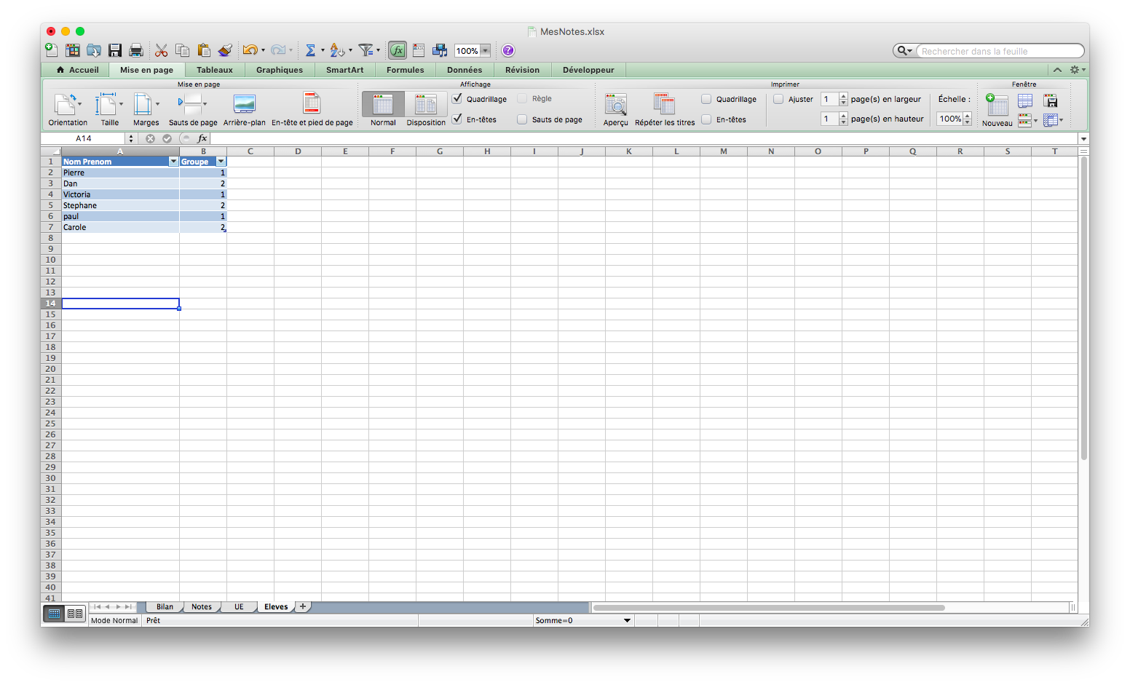
Task: Click the Aperçu print preview icon
Action: 615,105
